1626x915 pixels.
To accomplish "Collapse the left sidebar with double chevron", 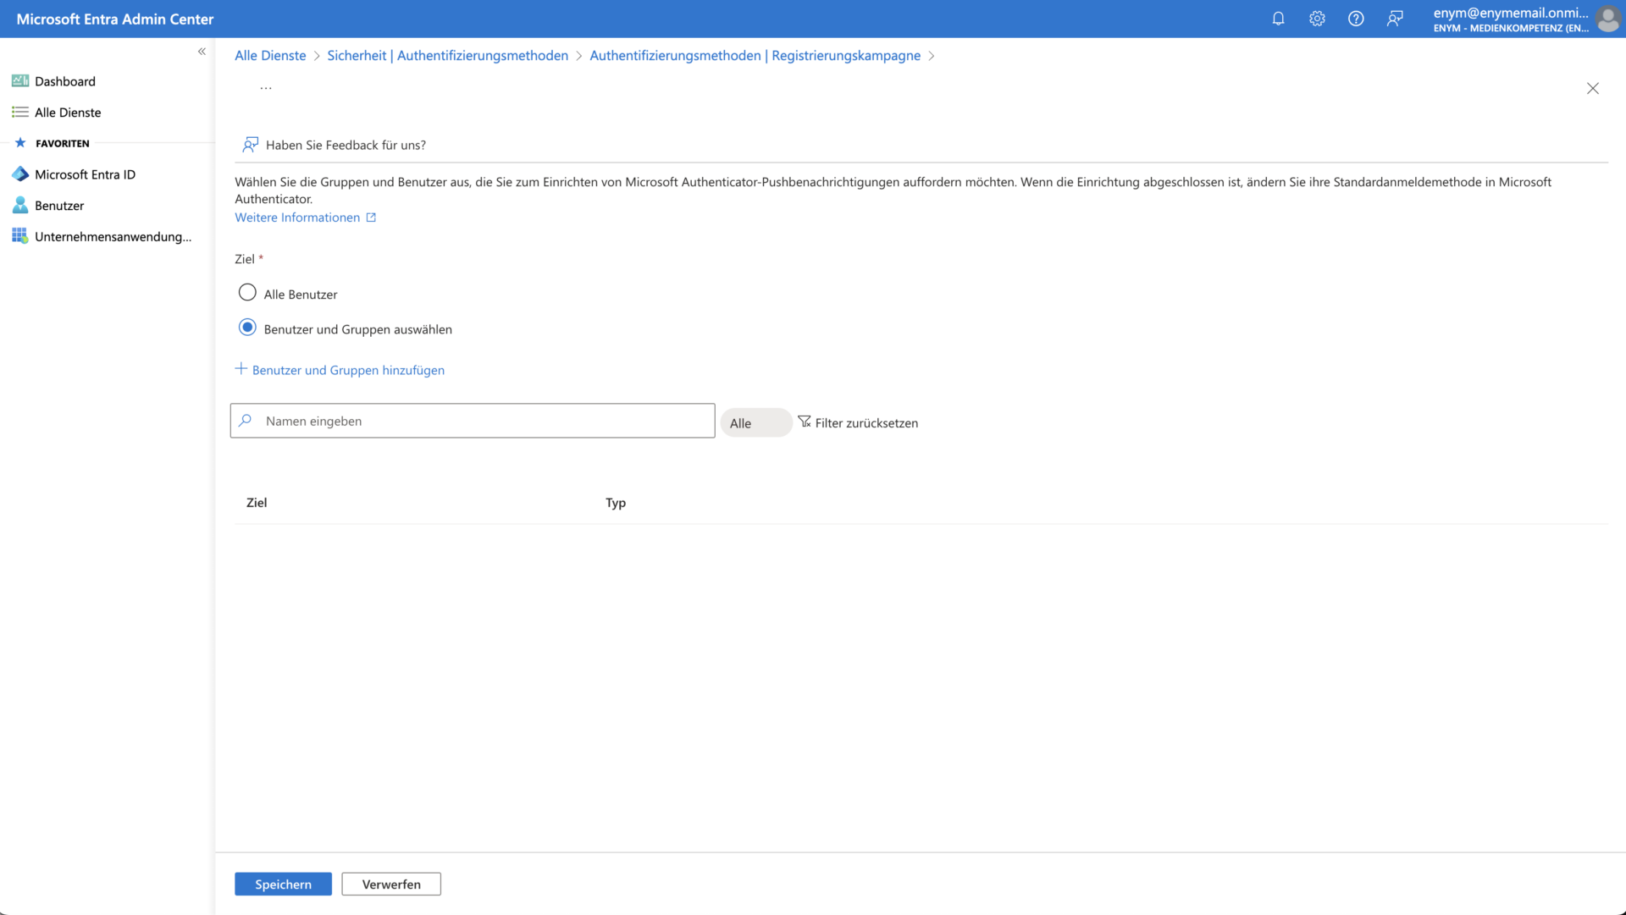I will pos(202,52).
